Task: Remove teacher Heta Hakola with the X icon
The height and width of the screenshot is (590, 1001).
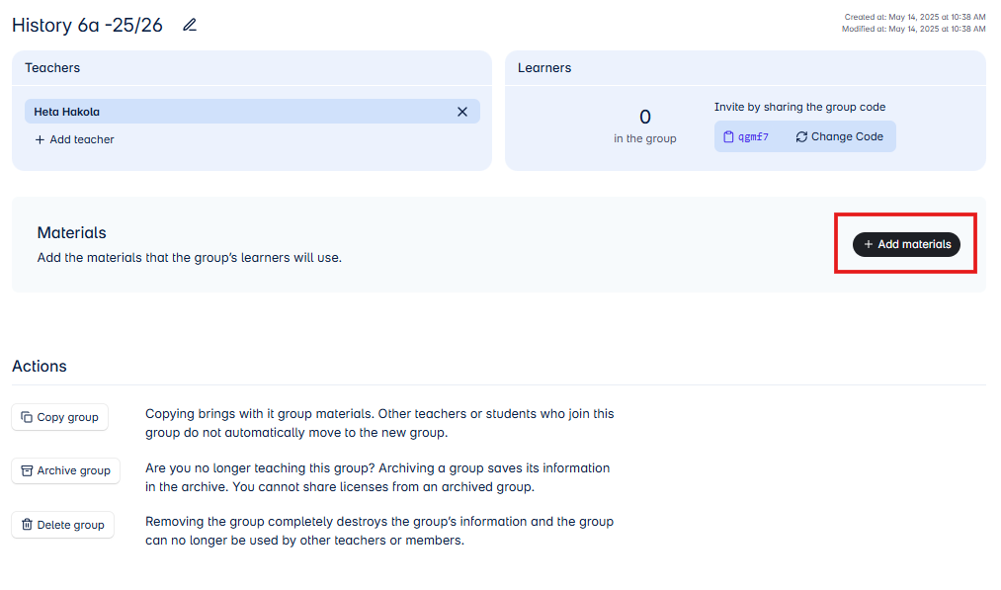Action: pos(462,112)
